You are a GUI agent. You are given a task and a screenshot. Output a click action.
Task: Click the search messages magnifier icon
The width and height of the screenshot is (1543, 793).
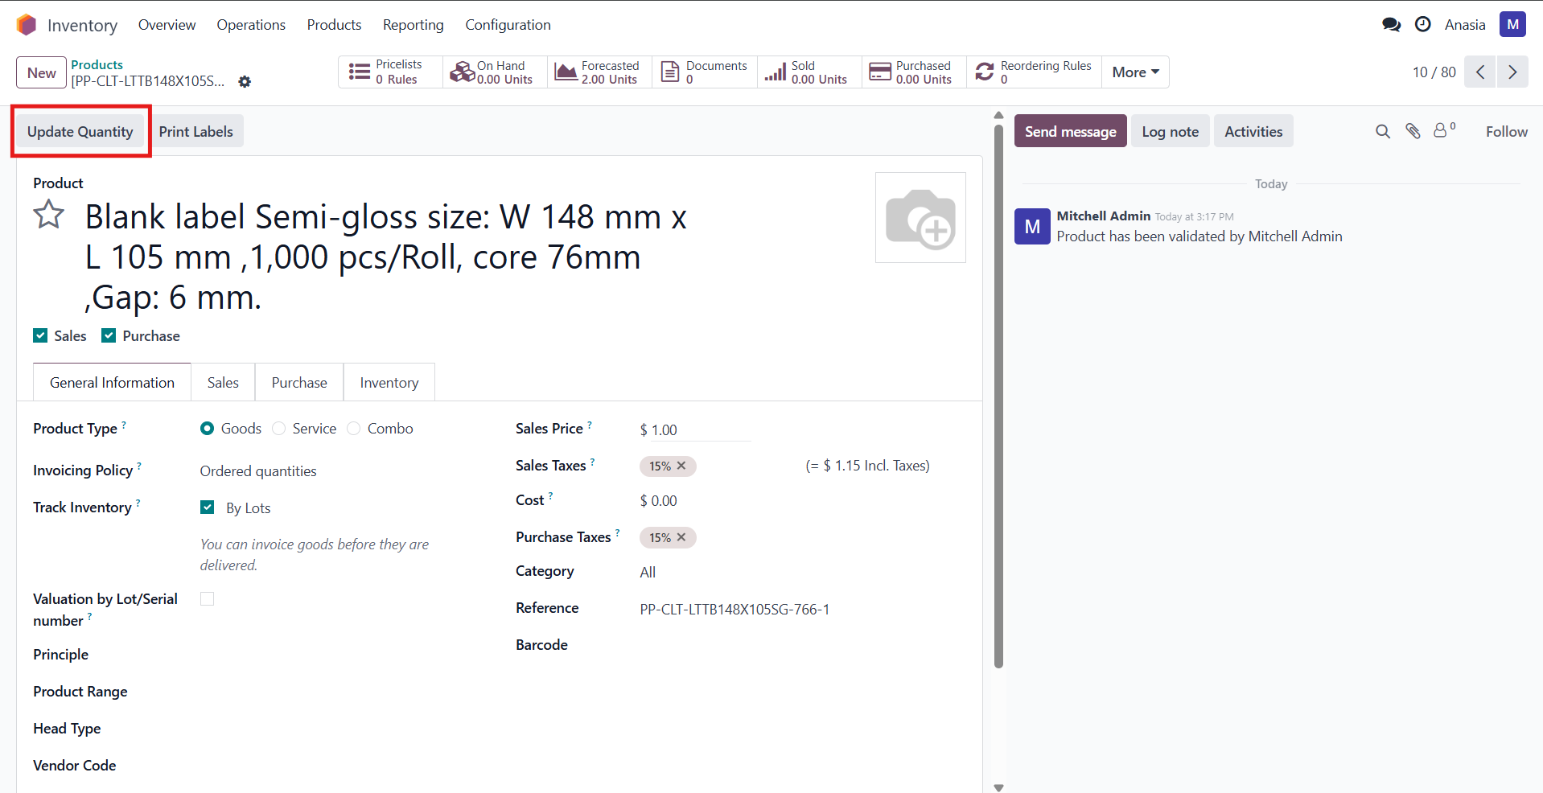[x=1382, y=131]
